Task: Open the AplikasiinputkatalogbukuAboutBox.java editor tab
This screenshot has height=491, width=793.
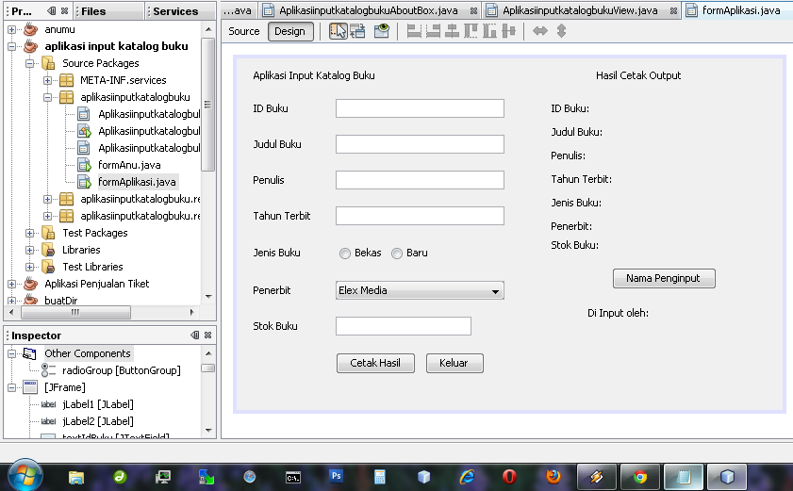Action: (x=368, y=10)
